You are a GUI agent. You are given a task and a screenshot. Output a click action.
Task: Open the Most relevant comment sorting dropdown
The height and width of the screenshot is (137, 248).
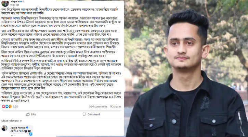click(12, 121)
